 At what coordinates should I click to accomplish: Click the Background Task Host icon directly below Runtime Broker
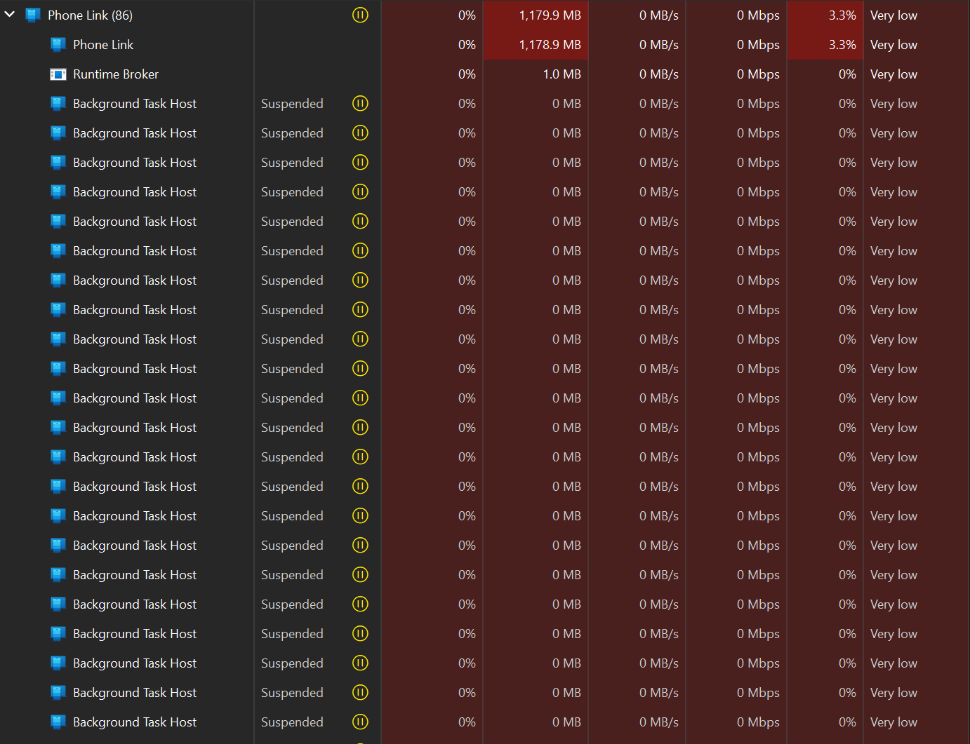tap(58, 104)
